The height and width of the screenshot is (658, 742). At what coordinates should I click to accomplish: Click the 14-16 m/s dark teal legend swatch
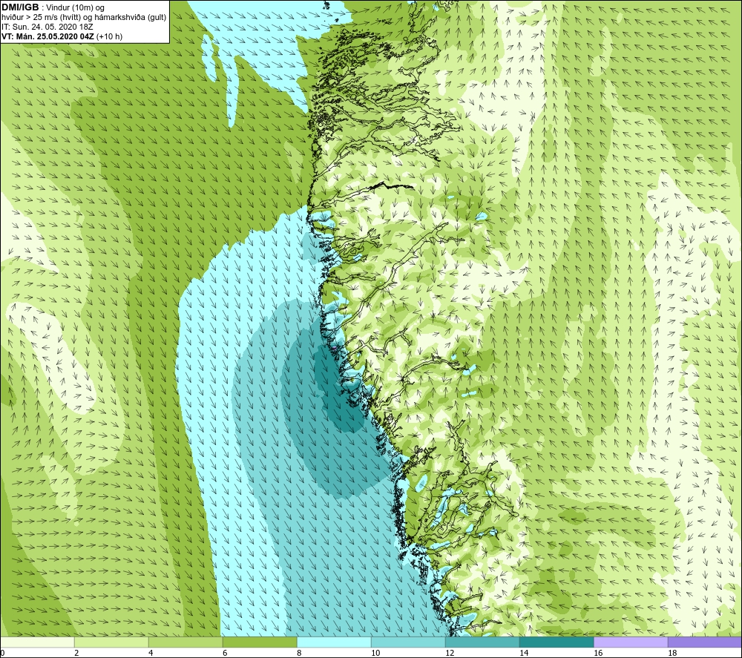point(556,642)
